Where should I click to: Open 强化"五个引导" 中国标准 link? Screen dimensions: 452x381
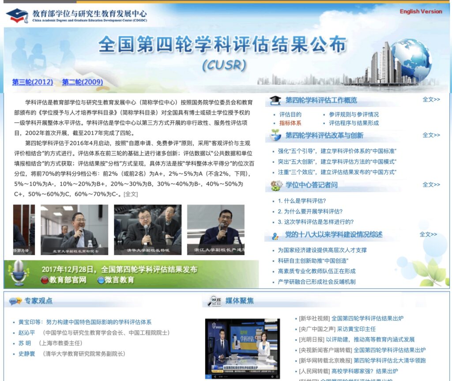337,151
